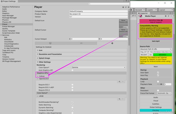
Task: Toggle Auto Graphics API checkbox
Action: pos(72,70)
